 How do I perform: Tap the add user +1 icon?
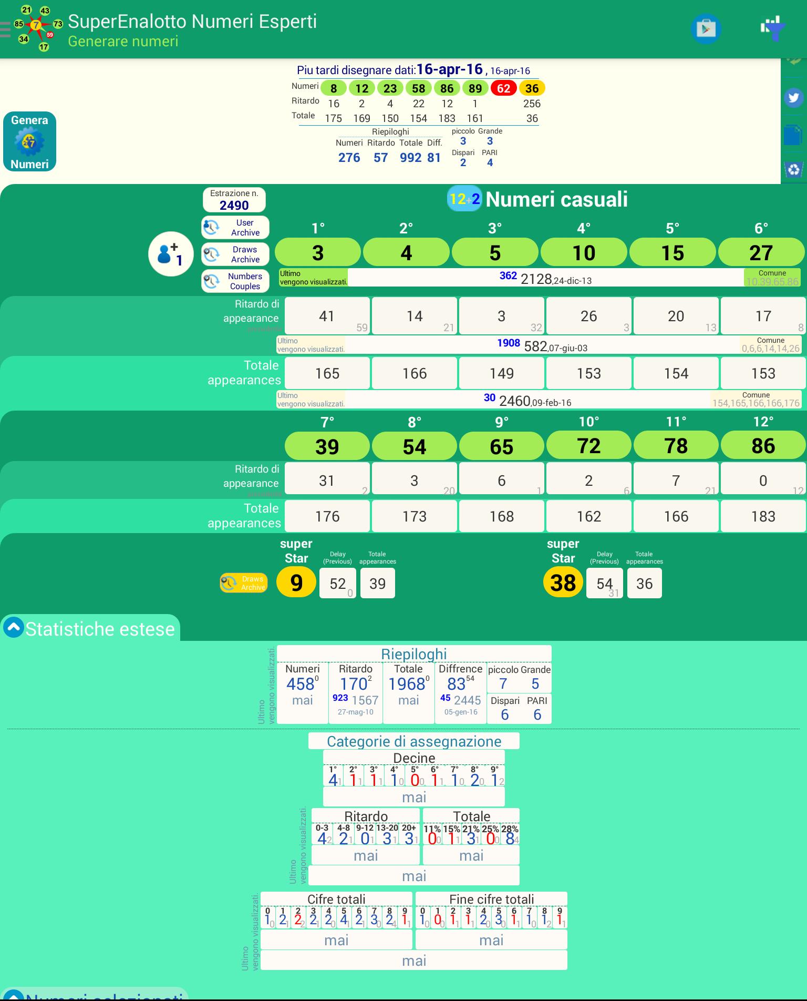171,254
